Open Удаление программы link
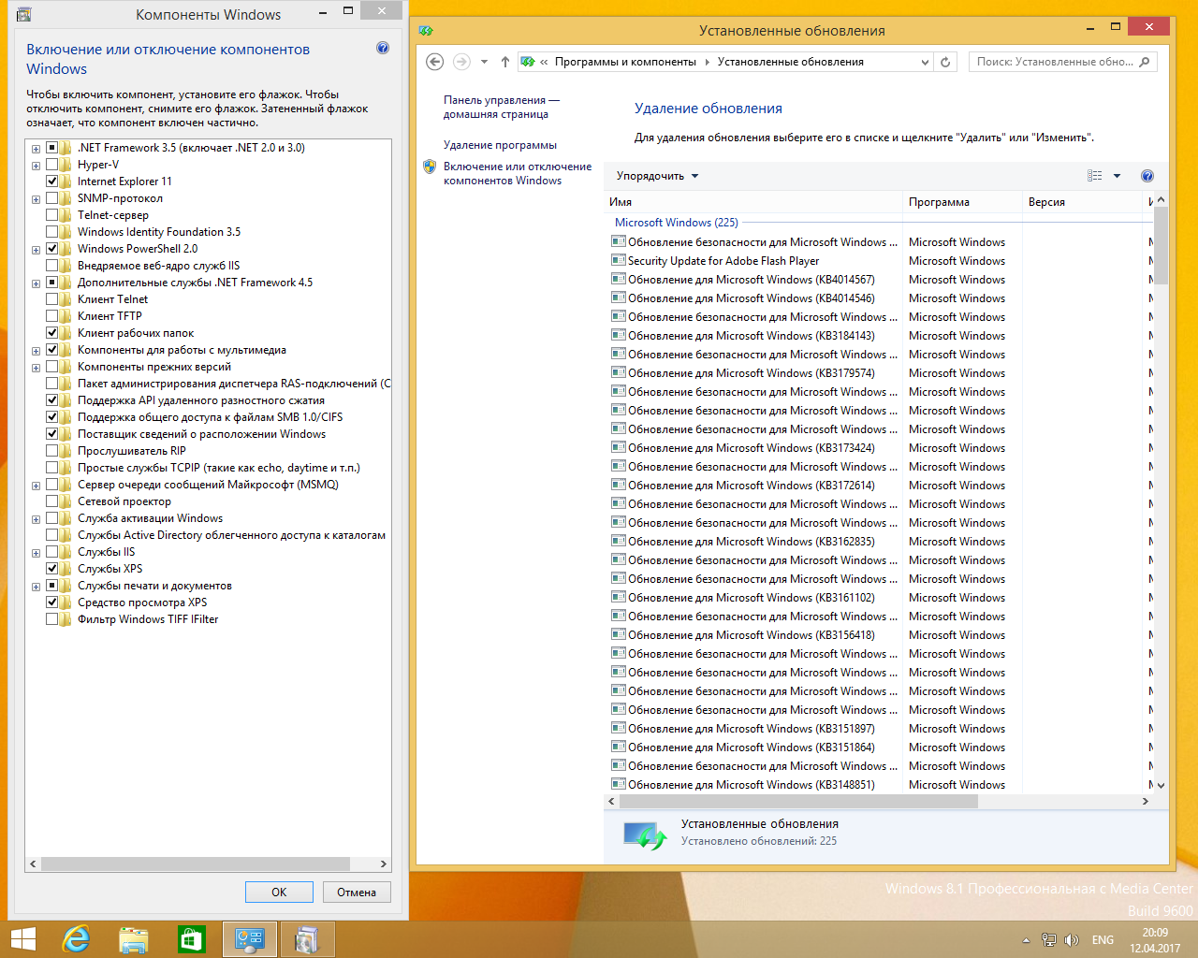Screen dimensions: 1198x958 pyautogui.click(x=500, y=145)
